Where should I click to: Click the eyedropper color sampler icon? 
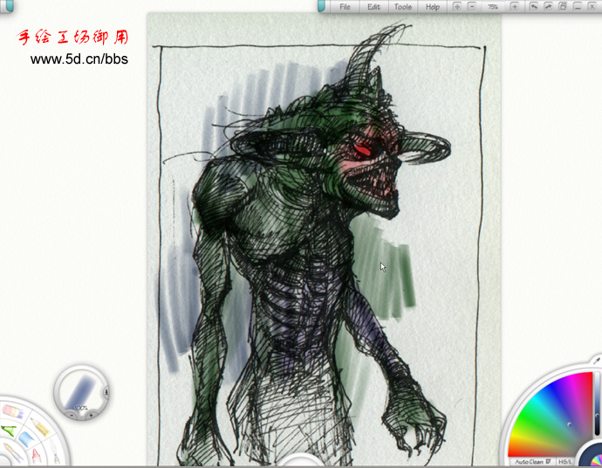[x=596, y=360]
